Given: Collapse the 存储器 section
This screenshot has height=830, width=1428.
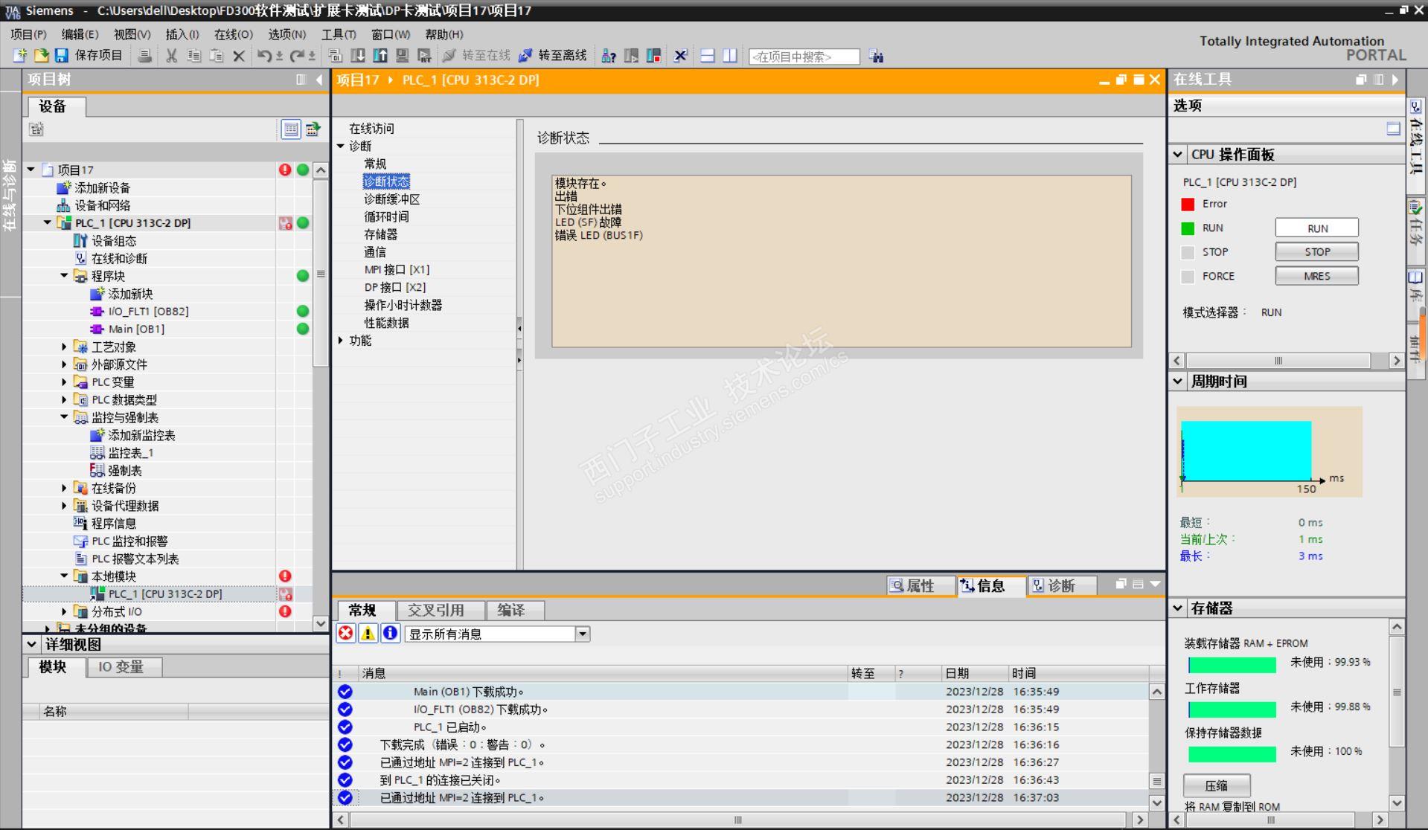Looking at the screenshot, I should 1178,608.
